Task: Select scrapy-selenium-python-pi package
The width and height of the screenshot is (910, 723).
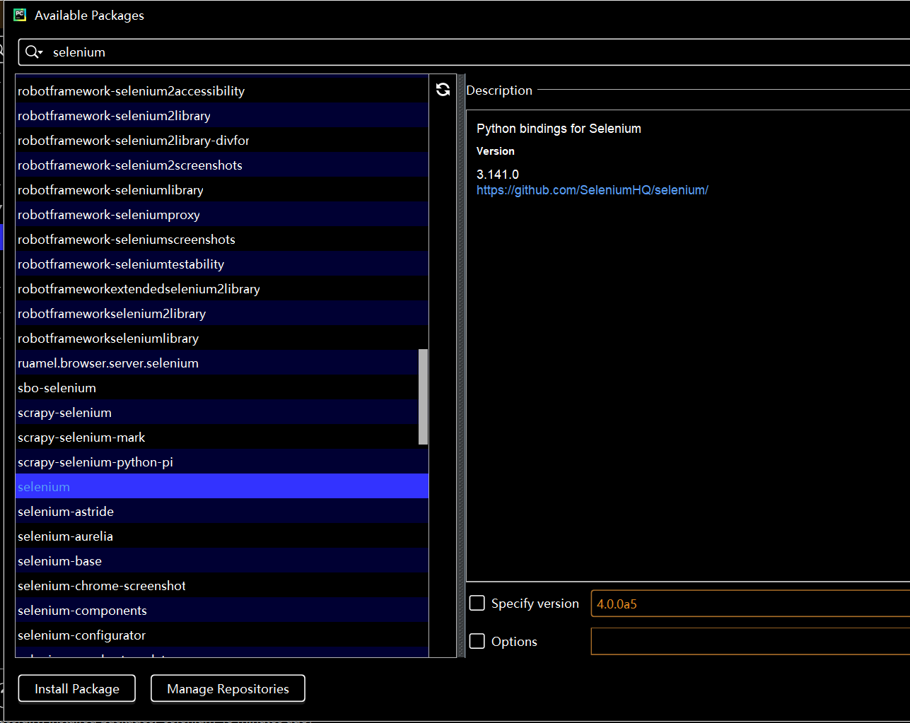Action: [x=222, y=462]
